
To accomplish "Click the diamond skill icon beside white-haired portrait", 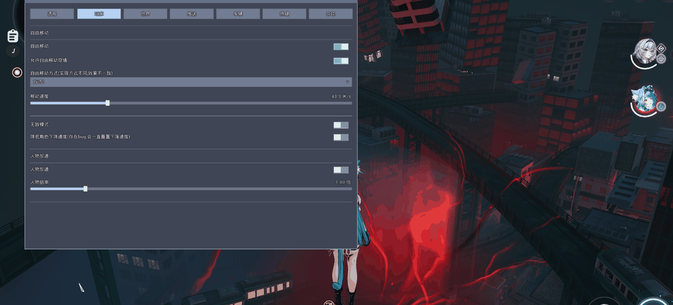I will pos(661,48).
